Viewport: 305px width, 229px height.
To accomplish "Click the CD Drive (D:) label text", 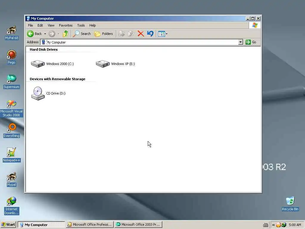I will coord(56,93).
